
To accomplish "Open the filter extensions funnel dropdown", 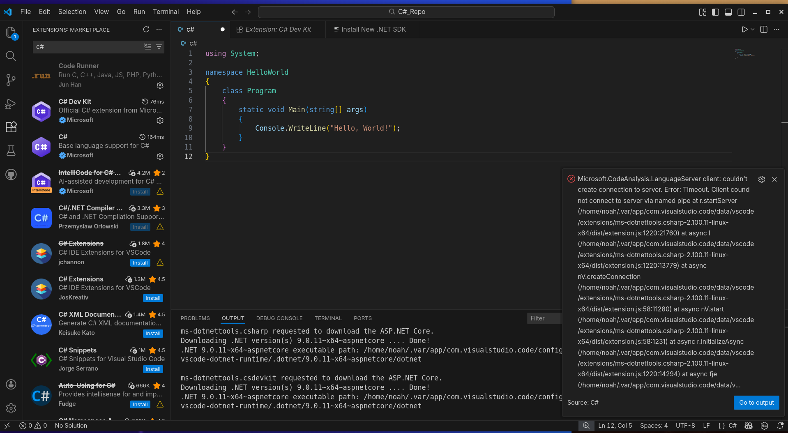I will click(x=159, y=47).
